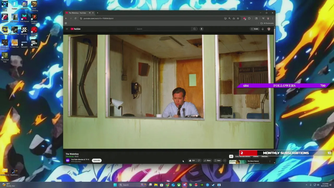Click the YouTube logo home link
This screenshot has width=334, height=188.
click(x=76, y=29)
